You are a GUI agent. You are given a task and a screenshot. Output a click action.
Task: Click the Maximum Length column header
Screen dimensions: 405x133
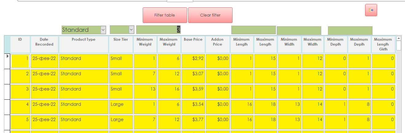click(265, 44)
